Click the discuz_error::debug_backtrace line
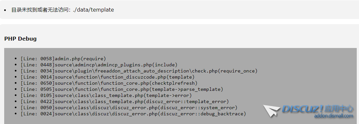The width and height of the screenshot is (359, 124). click(133, 114)
